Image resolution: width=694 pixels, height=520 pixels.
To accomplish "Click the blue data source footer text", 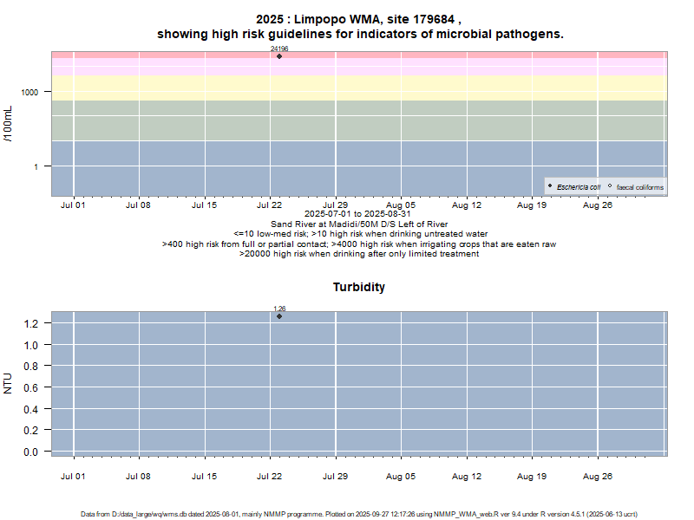I will click(358, 514).
